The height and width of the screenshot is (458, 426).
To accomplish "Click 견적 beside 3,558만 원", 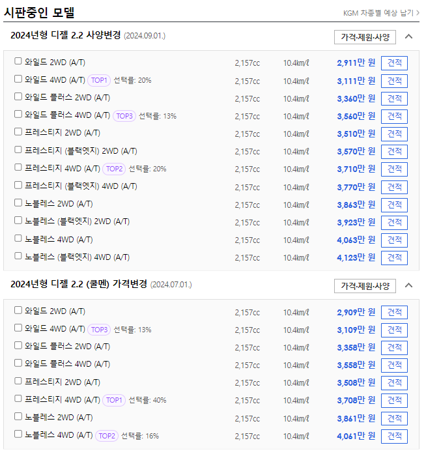I will click(x=394, y=365).
